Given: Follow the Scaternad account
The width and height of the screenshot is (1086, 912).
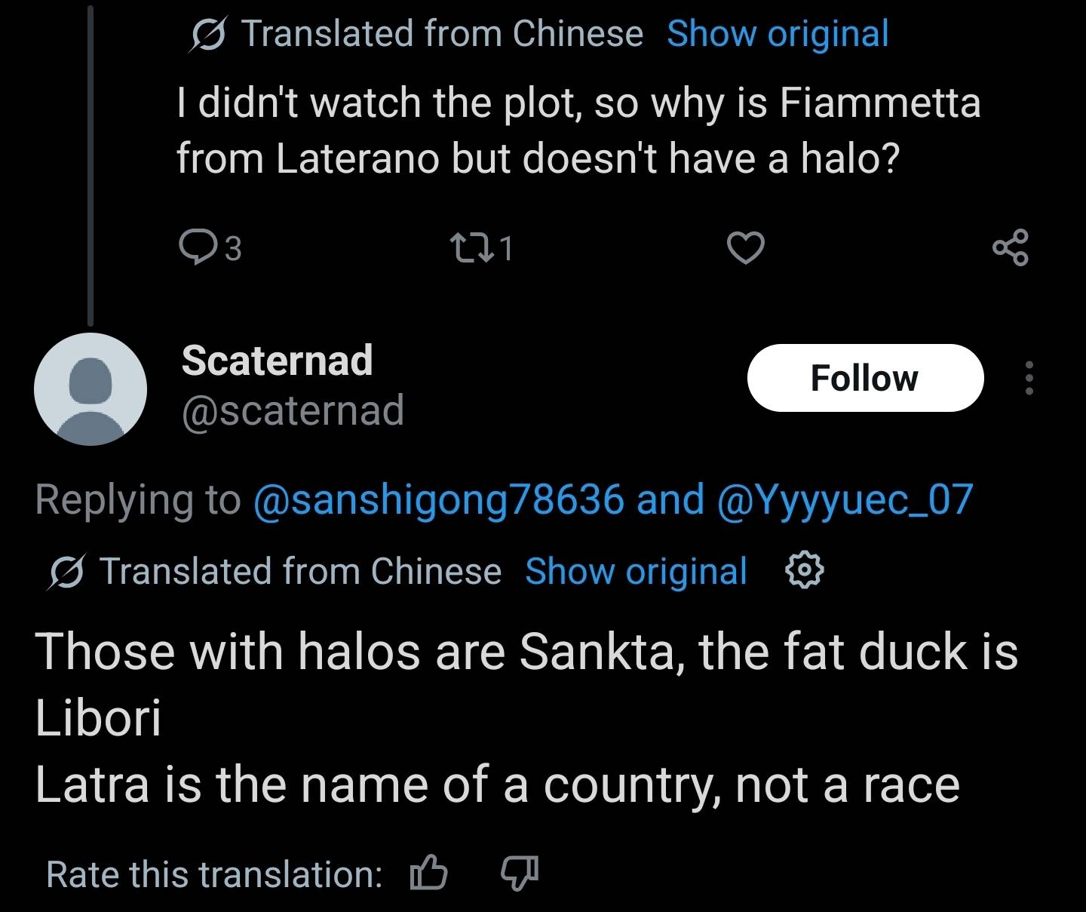Looking at the screenshot, I should point(865,378).
